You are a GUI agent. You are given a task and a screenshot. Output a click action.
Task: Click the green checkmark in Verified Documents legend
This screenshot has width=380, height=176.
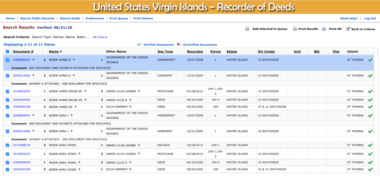[x=139, y=45]
